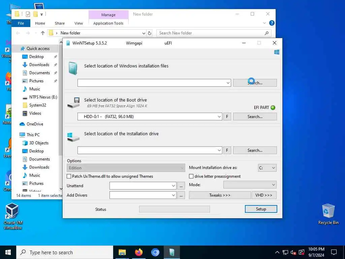Enable Patch UxTheme.dll checkbox
This screenshot has width=345, height=259.
click(x=69, y=176)
